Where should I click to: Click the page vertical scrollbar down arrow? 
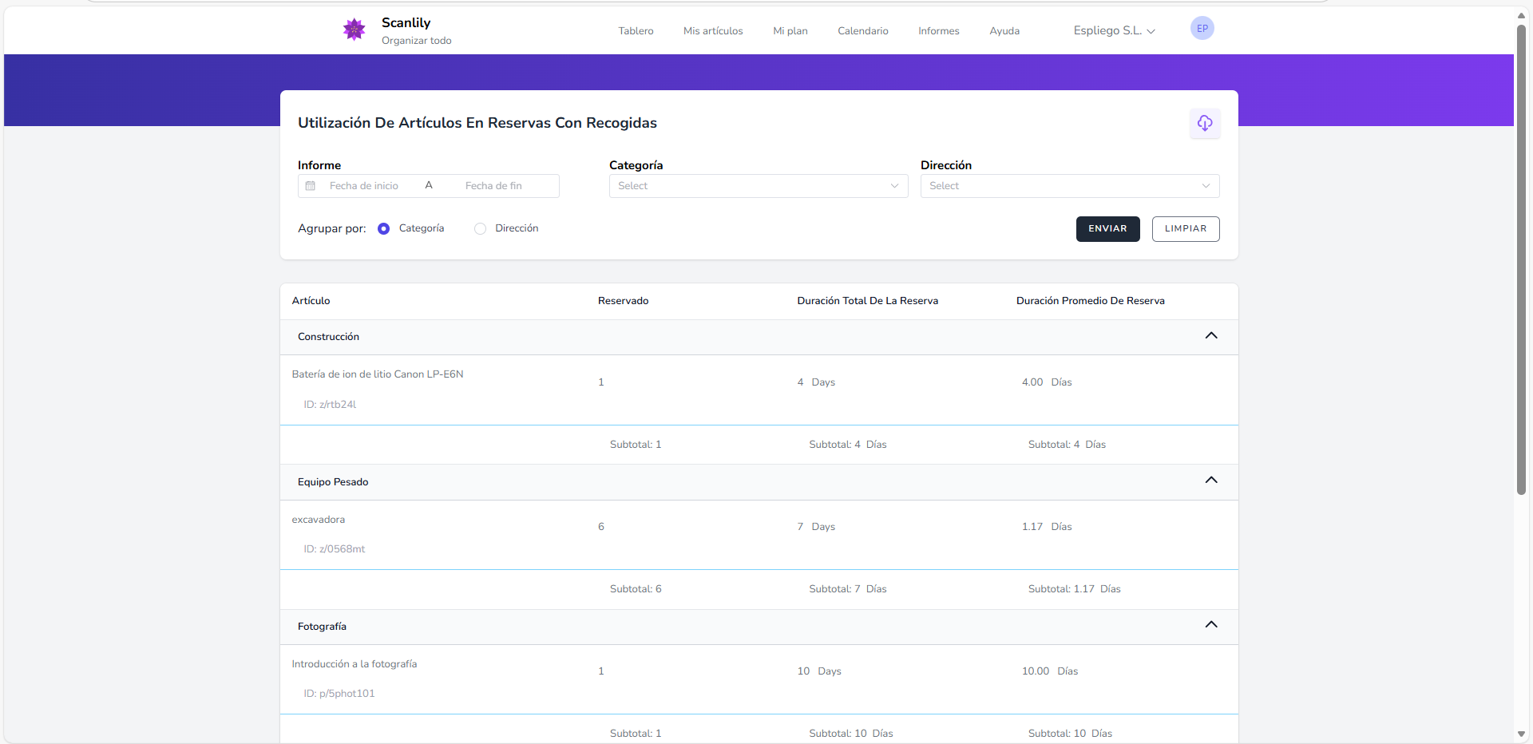tap(1521, 734)
